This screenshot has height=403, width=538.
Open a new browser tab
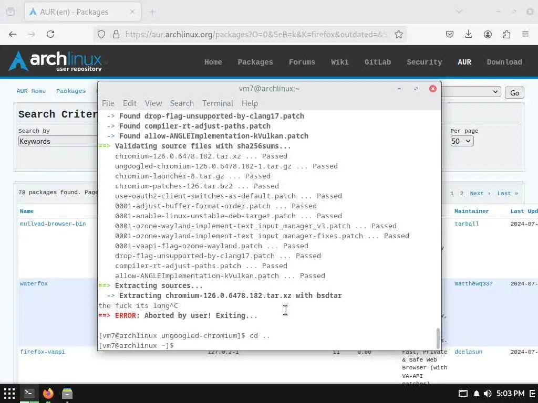[152, 12]
